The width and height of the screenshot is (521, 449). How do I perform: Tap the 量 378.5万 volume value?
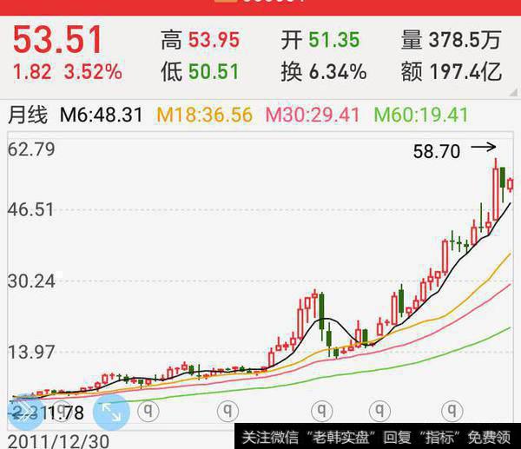(x=452, y=40)
